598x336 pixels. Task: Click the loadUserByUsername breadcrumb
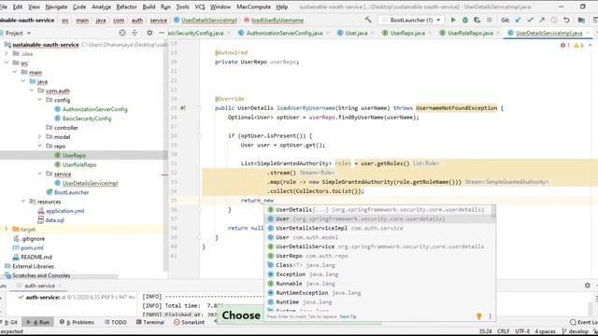(x=278, y=21)
